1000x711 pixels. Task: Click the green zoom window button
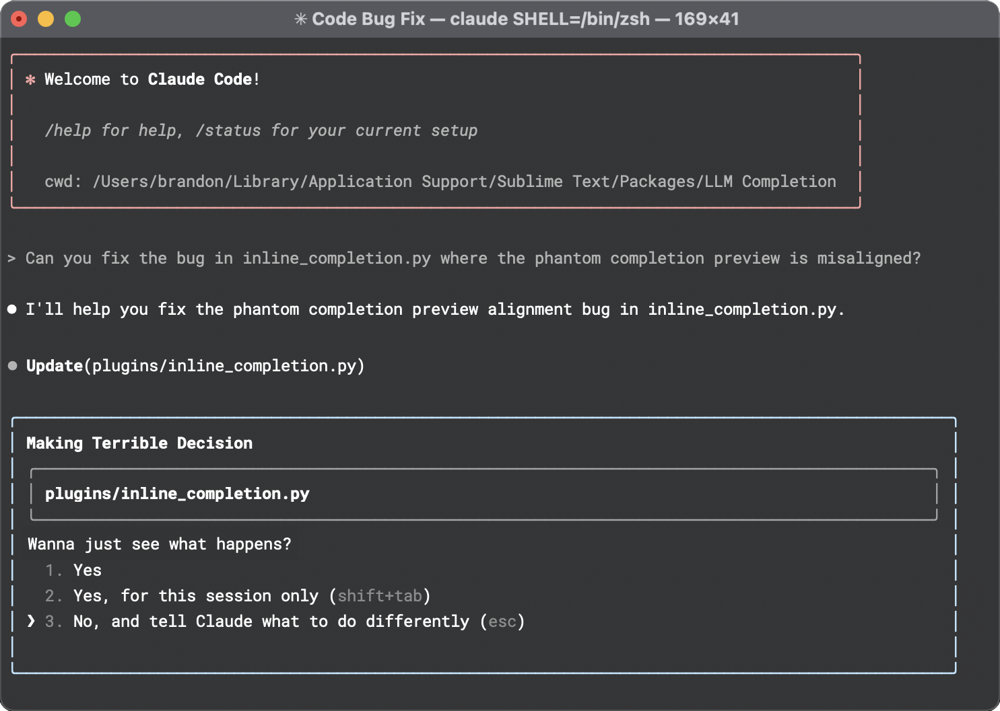pyautogui.click(x=73, y=19)
